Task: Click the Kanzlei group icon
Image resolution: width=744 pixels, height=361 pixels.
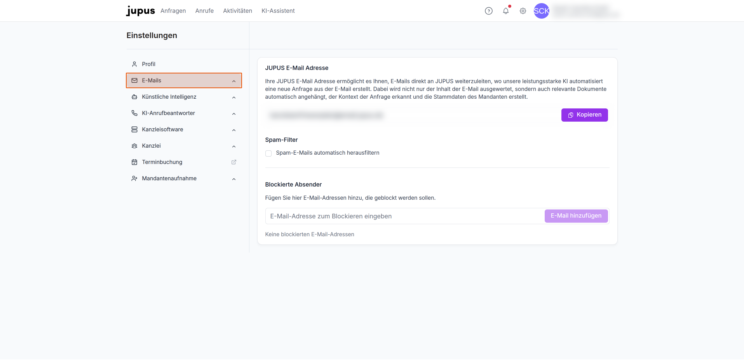Action: tap(134, 146)
